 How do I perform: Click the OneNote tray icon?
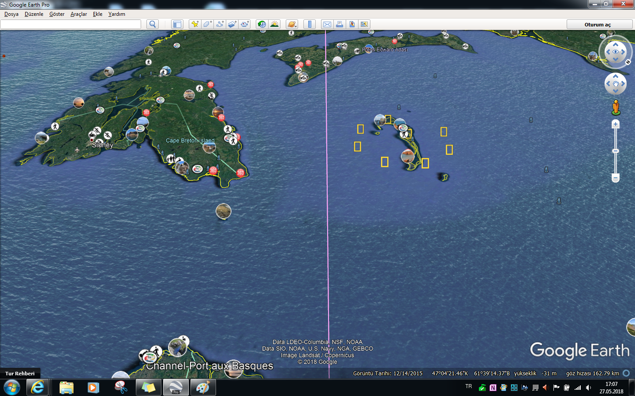tap(493, 388)
